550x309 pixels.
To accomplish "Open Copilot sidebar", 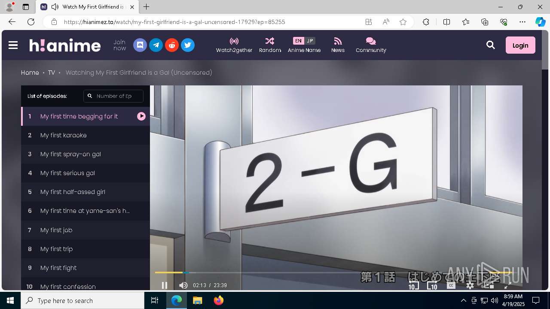I will pyautogui.click(x=540, y=22).
